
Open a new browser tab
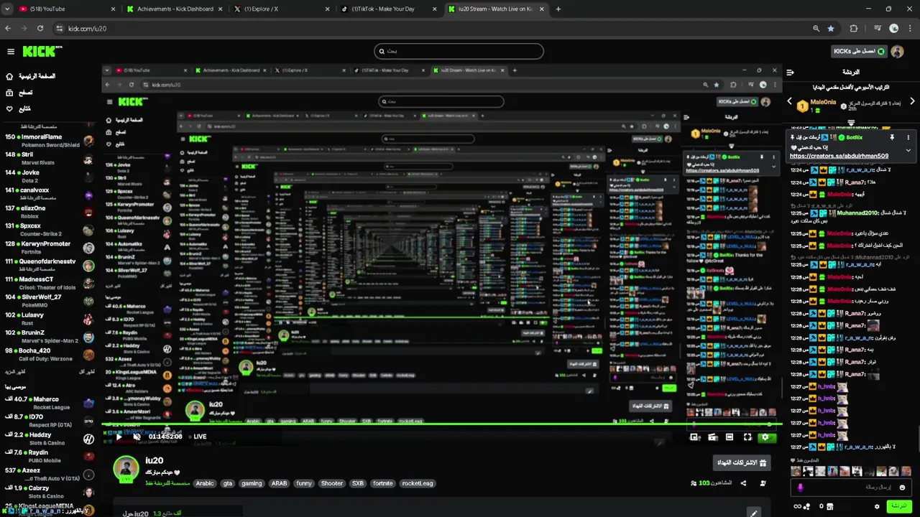[x=558, y=9]
